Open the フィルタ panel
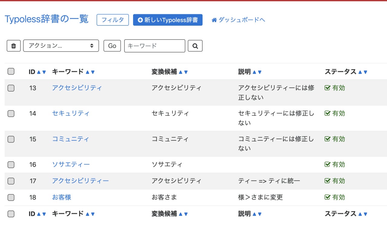 [x=112, y=20]
